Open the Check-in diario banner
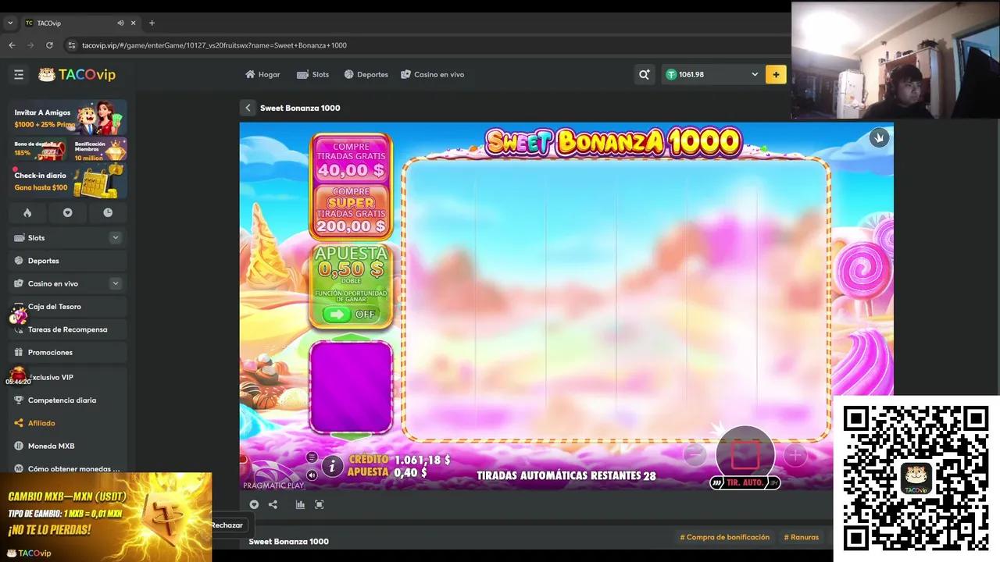 coord(68,180)
